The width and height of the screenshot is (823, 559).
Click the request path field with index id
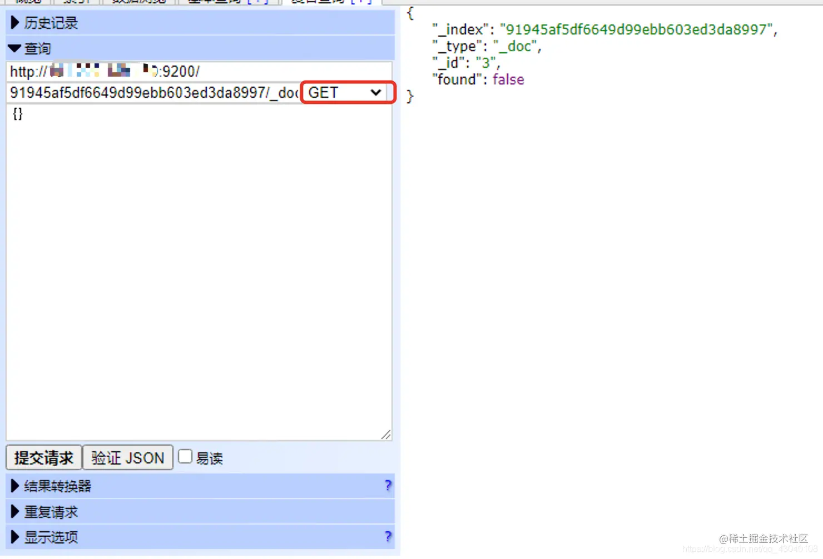point(153,93)
